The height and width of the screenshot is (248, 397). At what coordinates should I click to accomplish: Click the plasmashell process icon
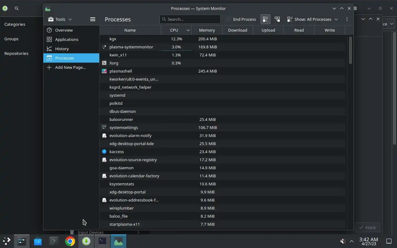click(104, 71)
